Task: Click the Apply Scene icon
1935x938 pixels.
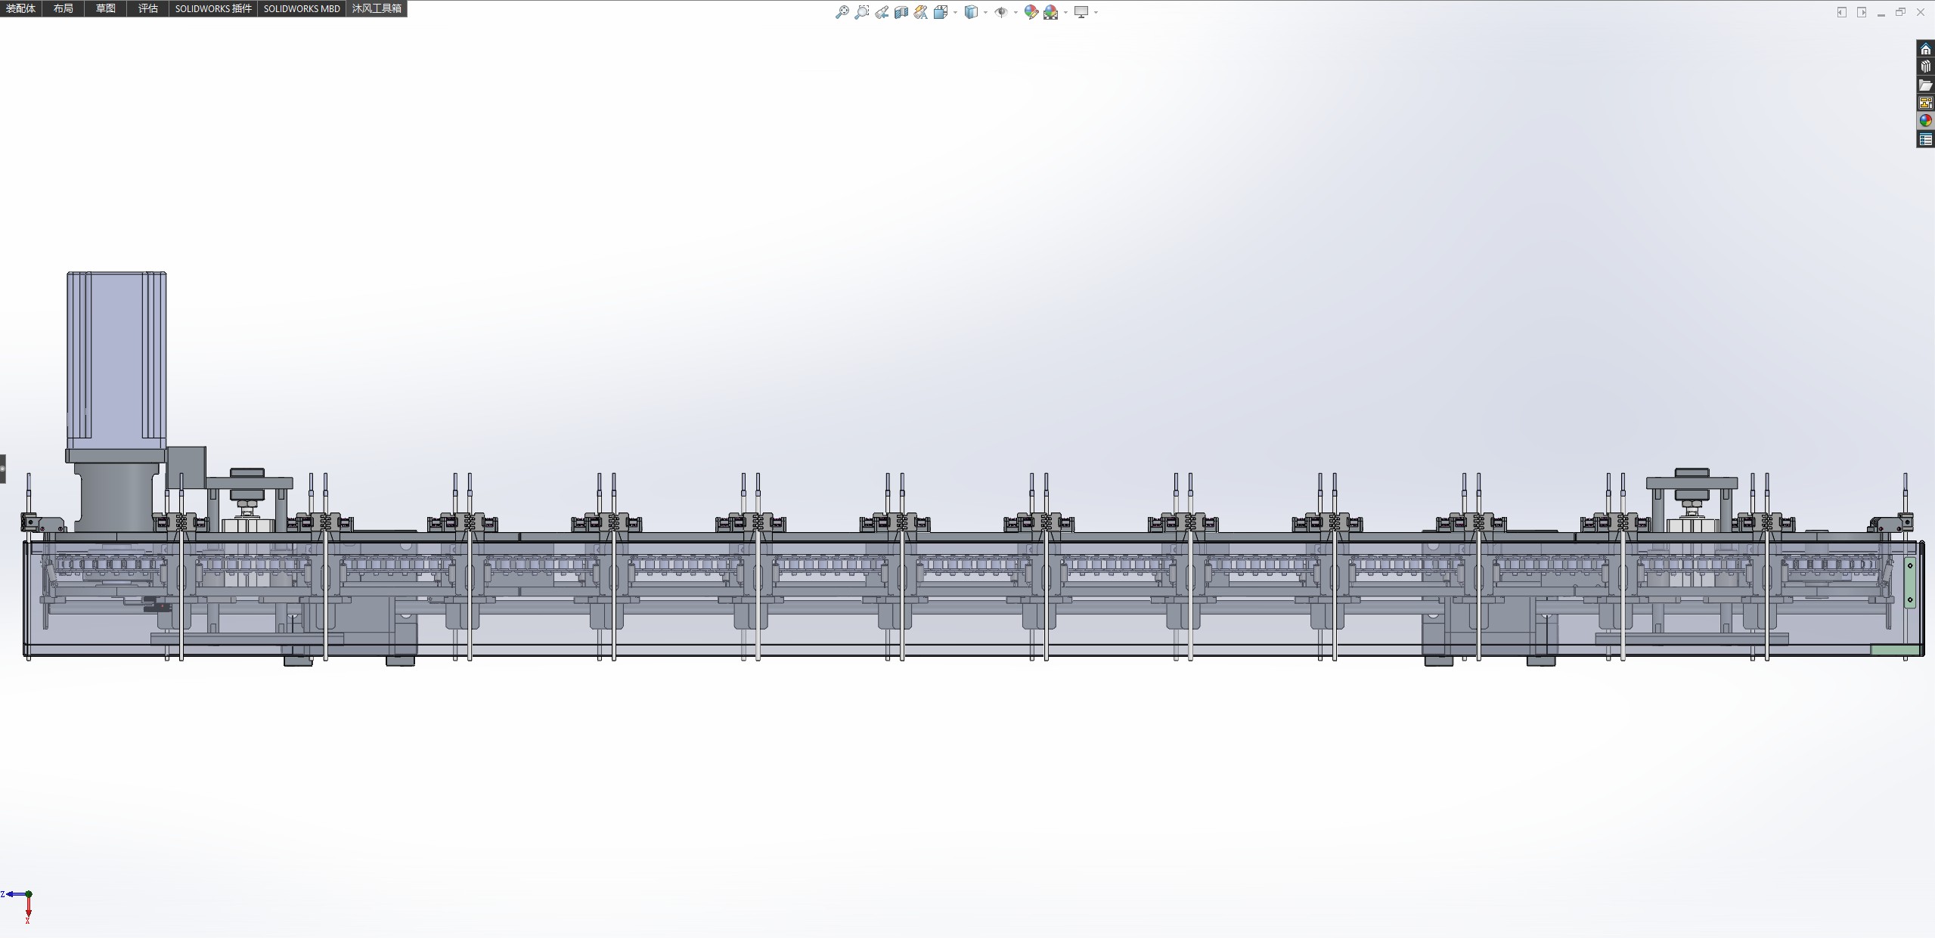Action: tap(1050, 12)
